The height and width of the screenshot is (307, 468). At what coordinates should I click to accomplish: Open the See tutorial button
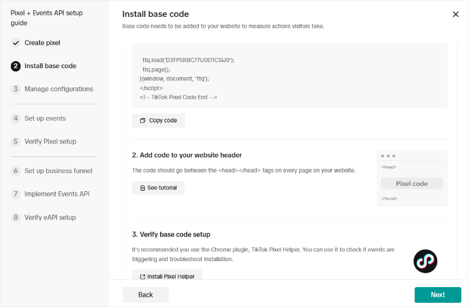(158, 188)
